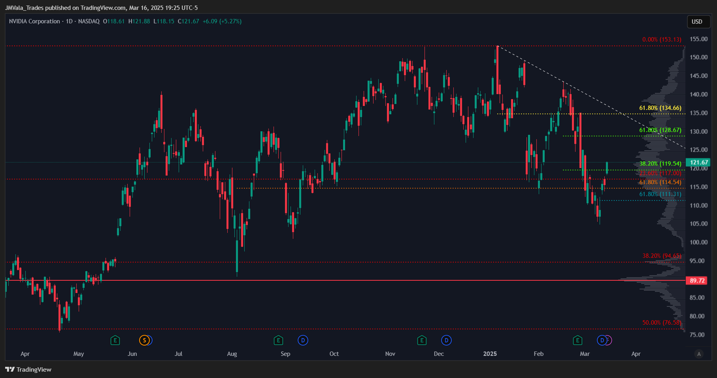Click the blue dividend D icon after Mar
The height and width of the screenshot is (378, 717).
coord(602,340)
